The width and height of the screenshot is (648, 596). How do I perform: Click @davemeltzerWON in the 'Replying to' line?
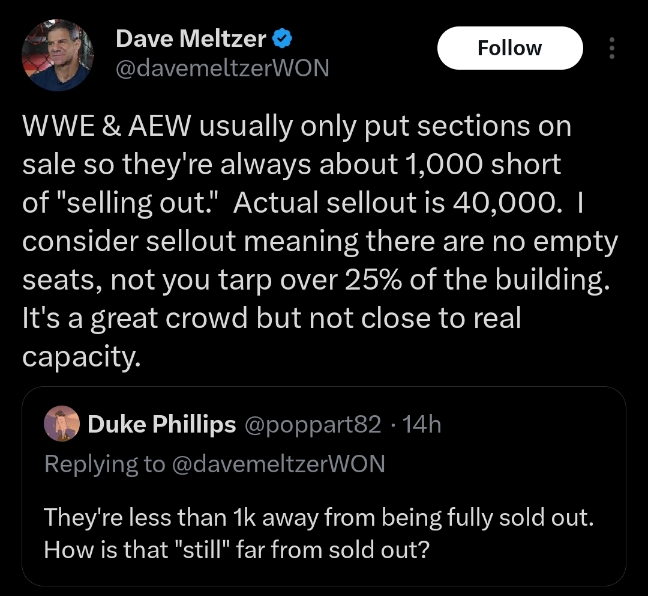point(278,463)
